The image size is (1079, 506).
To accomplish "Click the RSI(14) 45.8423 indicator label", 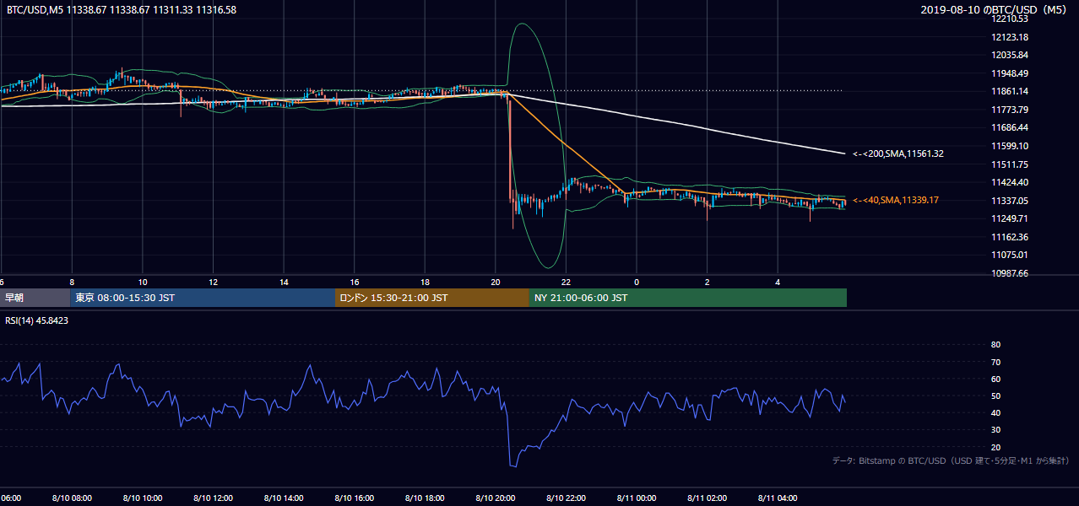I will click(38, 320).
